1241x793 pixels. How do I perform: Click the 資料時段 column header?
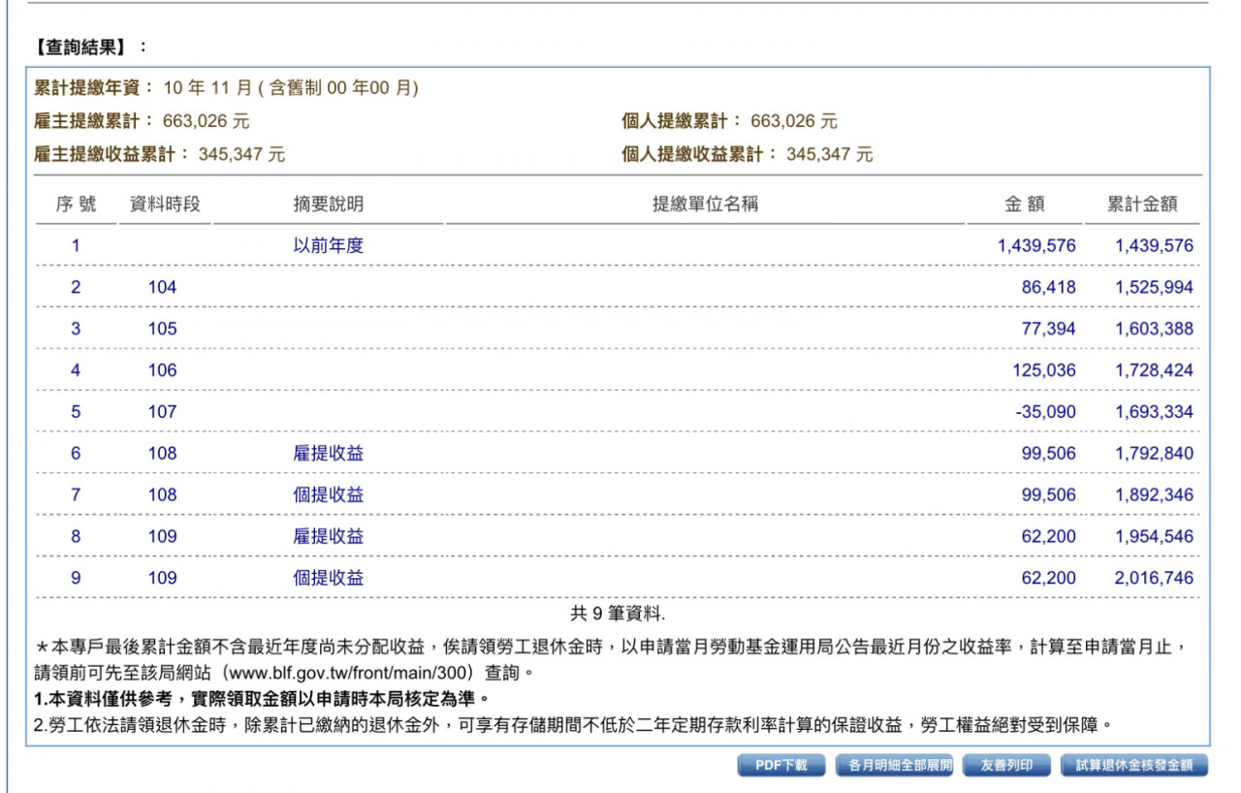[165, 205]
